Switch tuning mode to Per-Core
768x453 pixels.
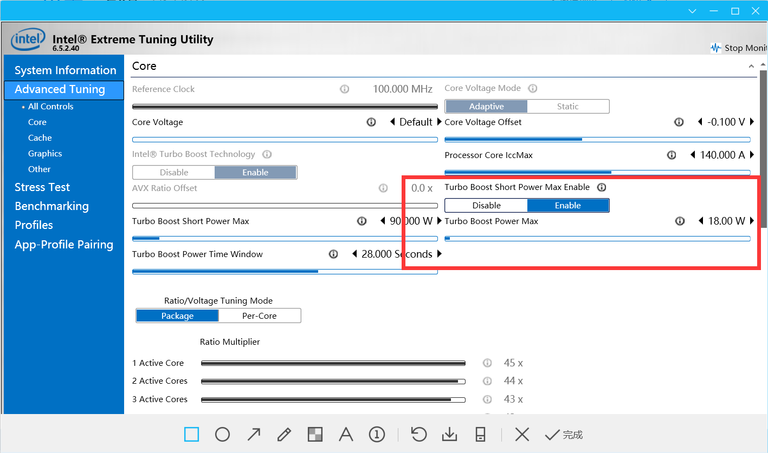coord(260,316)
